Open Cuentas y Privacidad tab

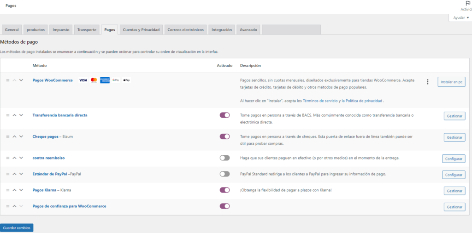[141, 30]
